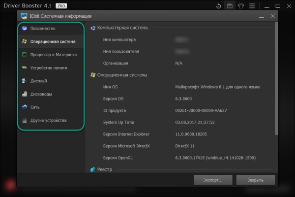The height and width of the screenshot is (197, 295).
Task: Select Операционная система in the sidebar
Action: click(x=51, y=41)
